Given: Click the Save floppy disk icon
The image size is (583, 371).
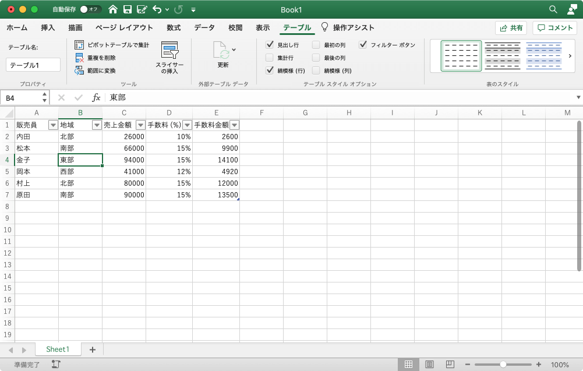Looking at the screenshot, I should (127, 9).
